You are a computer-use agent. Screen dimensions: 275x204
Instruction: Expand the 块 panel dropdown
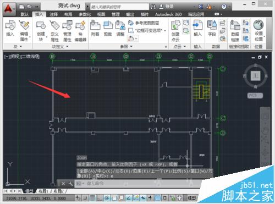[x=20, y=47]
